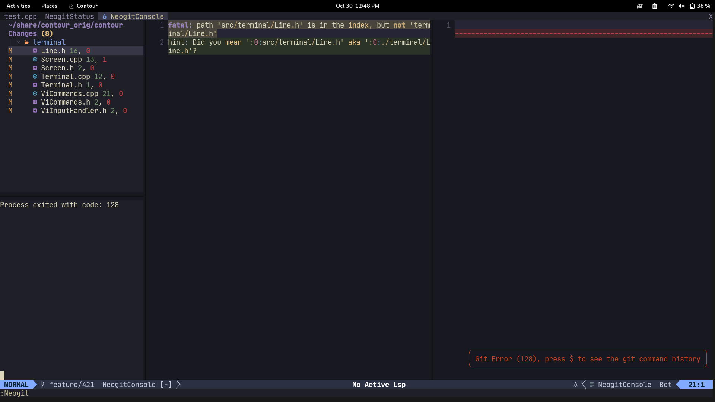The height and width of the screenshot is (402, 715).
Task: Open the Places menu
Action: pyautogui.click(x=49, y=6)
